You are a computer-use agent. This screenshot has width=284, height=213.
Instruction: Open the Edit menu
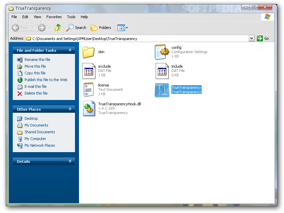[25, 17]
